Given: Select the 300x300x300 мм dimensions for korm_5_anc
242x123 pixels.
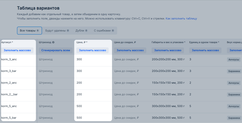Looking at the screenshot, I should pos(169,106).
